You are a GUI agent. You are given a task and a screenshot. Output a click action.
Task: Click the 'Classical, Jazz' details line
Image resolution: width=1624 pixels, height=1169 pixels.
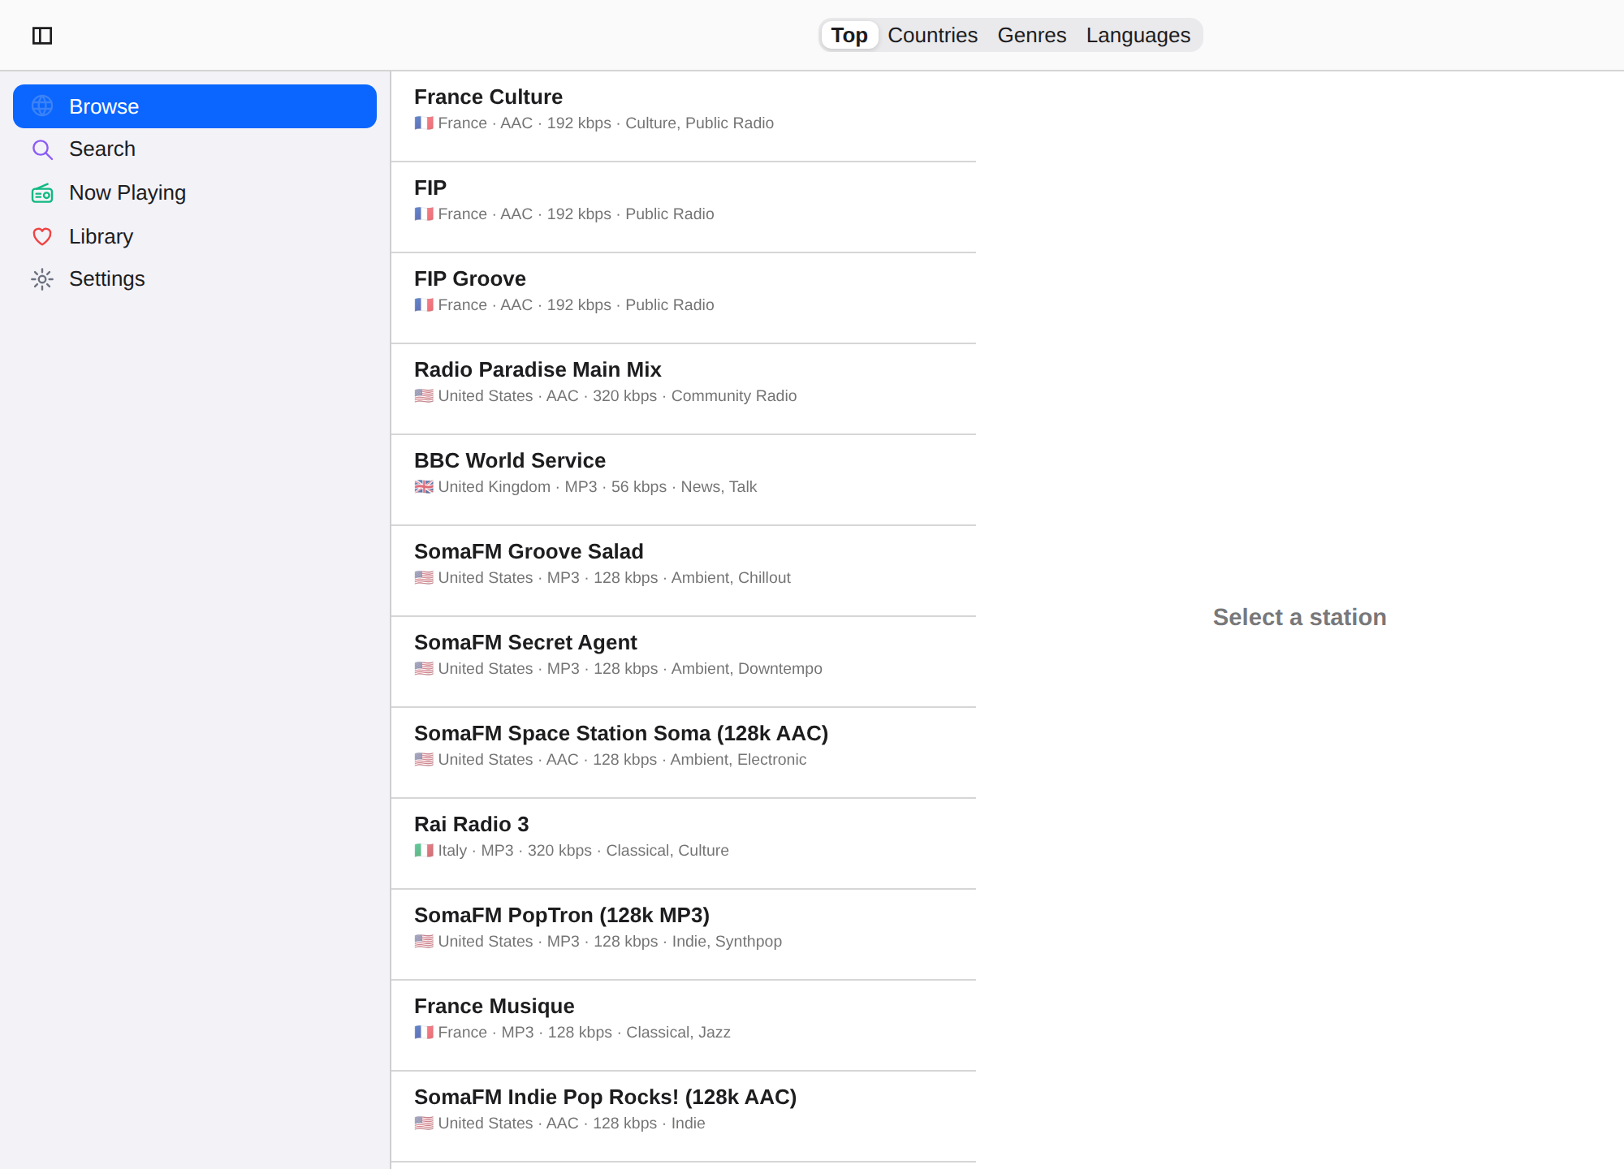click(572, 1033)
